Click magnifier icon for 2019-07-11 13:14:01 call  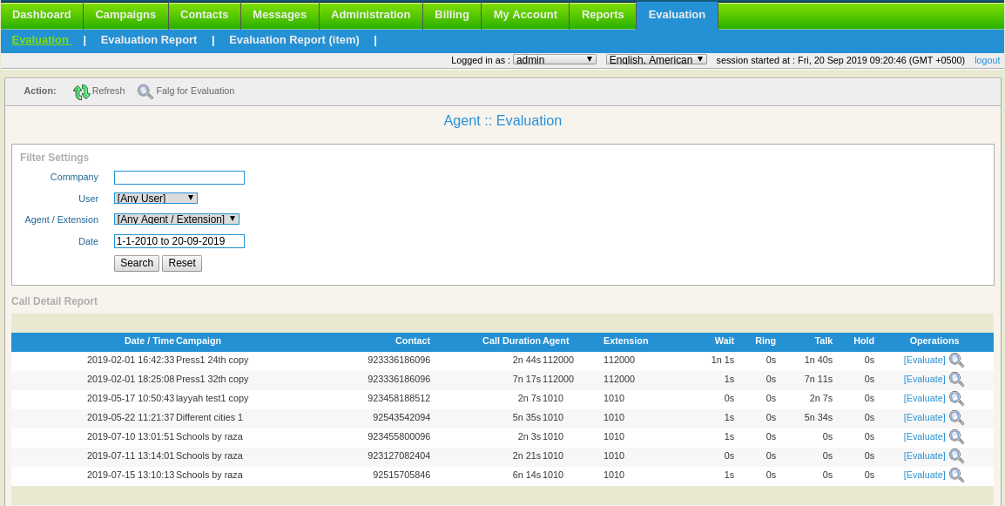coord(956,456)
